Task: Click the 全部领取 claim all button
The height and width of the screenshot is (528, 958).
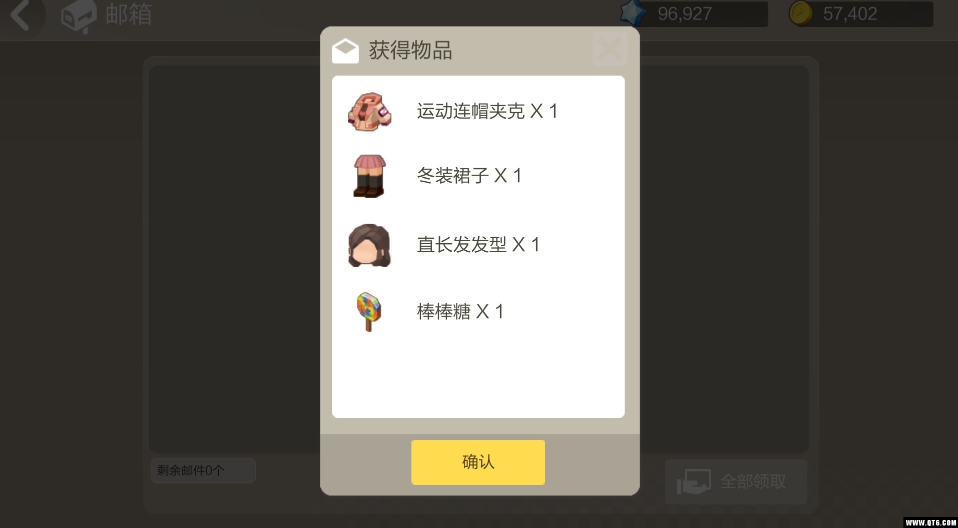Action: [736, 481]
